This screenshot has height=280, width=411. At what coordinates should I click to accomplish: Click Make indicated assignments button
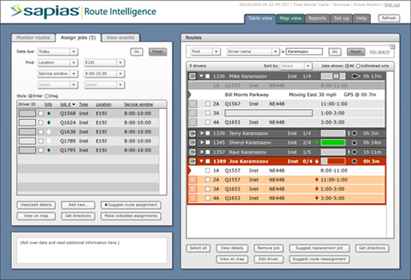click(131, 216)
